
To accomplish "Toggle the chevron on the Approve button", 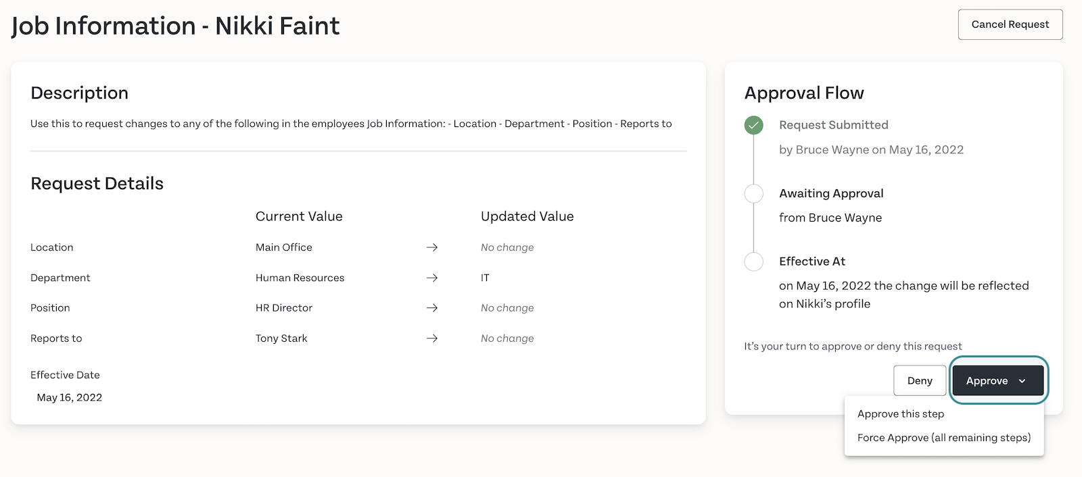I will click(1022, 381).
